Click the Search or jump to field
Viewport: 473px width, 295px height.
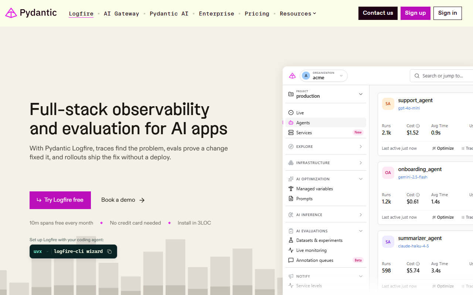[x=442, y=76]
